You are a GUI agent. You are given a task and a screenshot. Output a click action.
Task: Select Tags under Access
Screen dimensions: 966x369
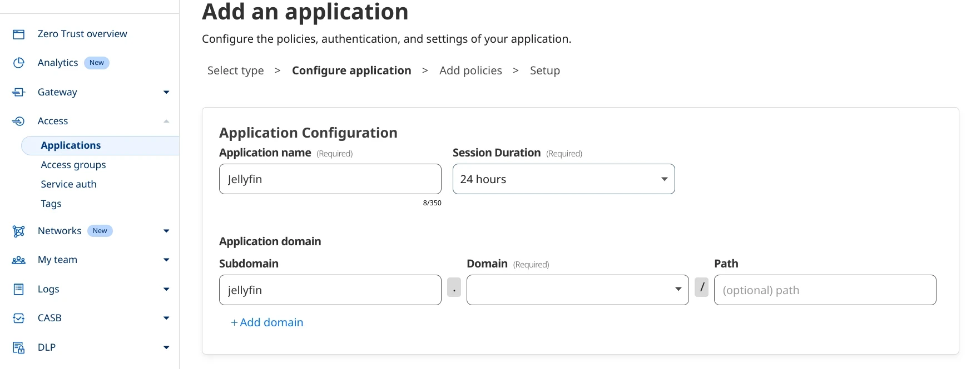point(51,204)
